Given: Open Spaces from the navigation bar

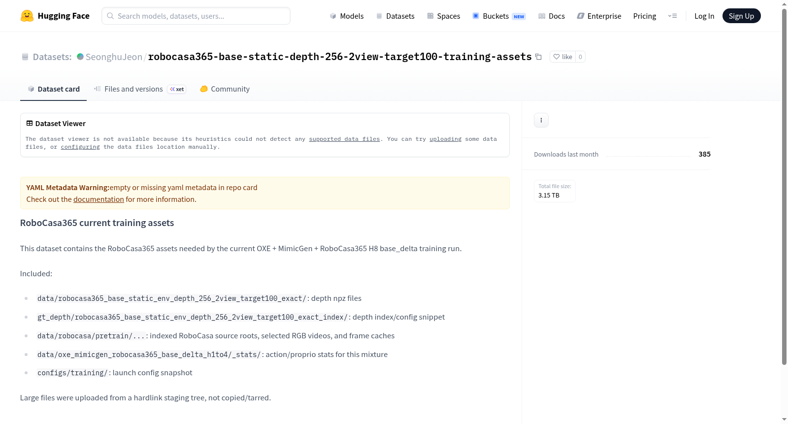Looking at the screenshot, I should point(444,16).
